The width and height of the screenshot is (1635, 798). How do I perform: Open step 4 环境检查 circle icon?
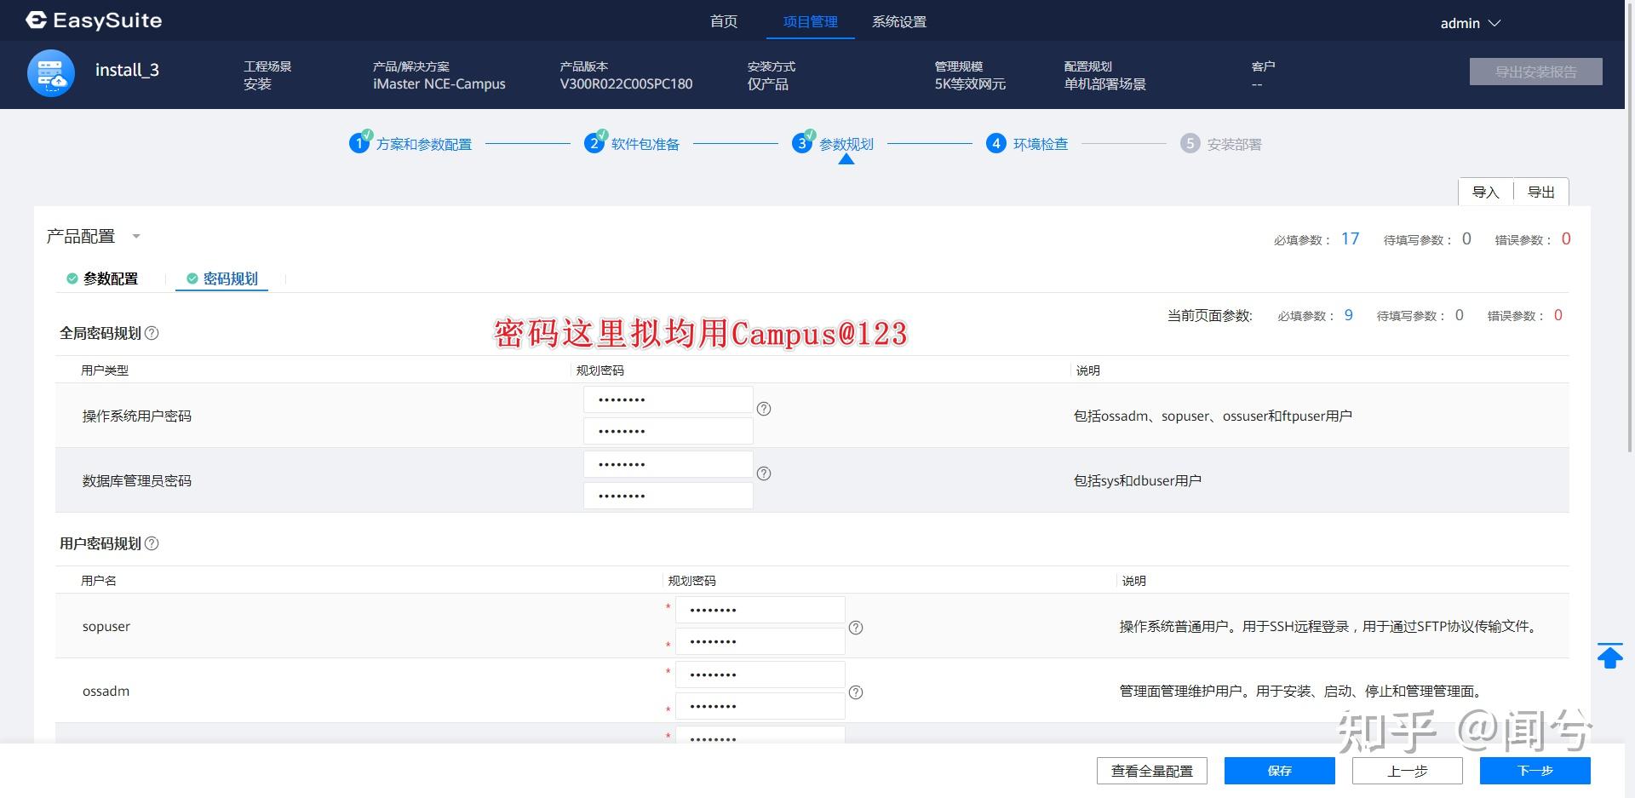tap(996, 143)
